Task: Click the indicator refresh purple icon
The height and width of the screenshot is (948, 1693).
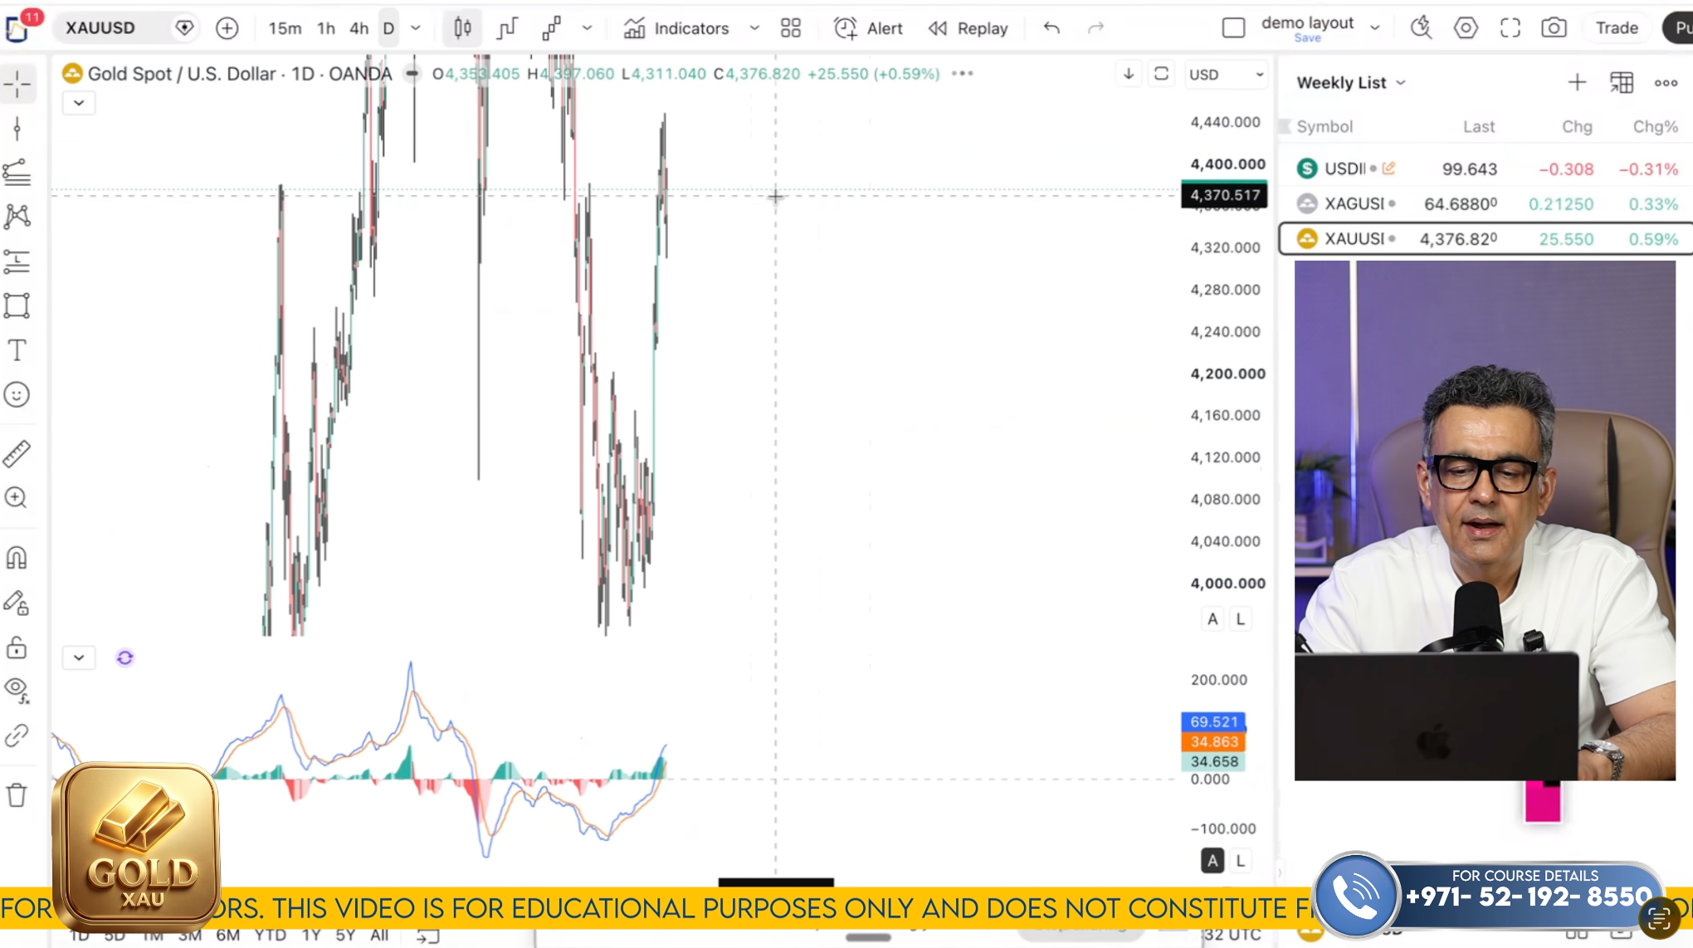Action: [124, 657]
